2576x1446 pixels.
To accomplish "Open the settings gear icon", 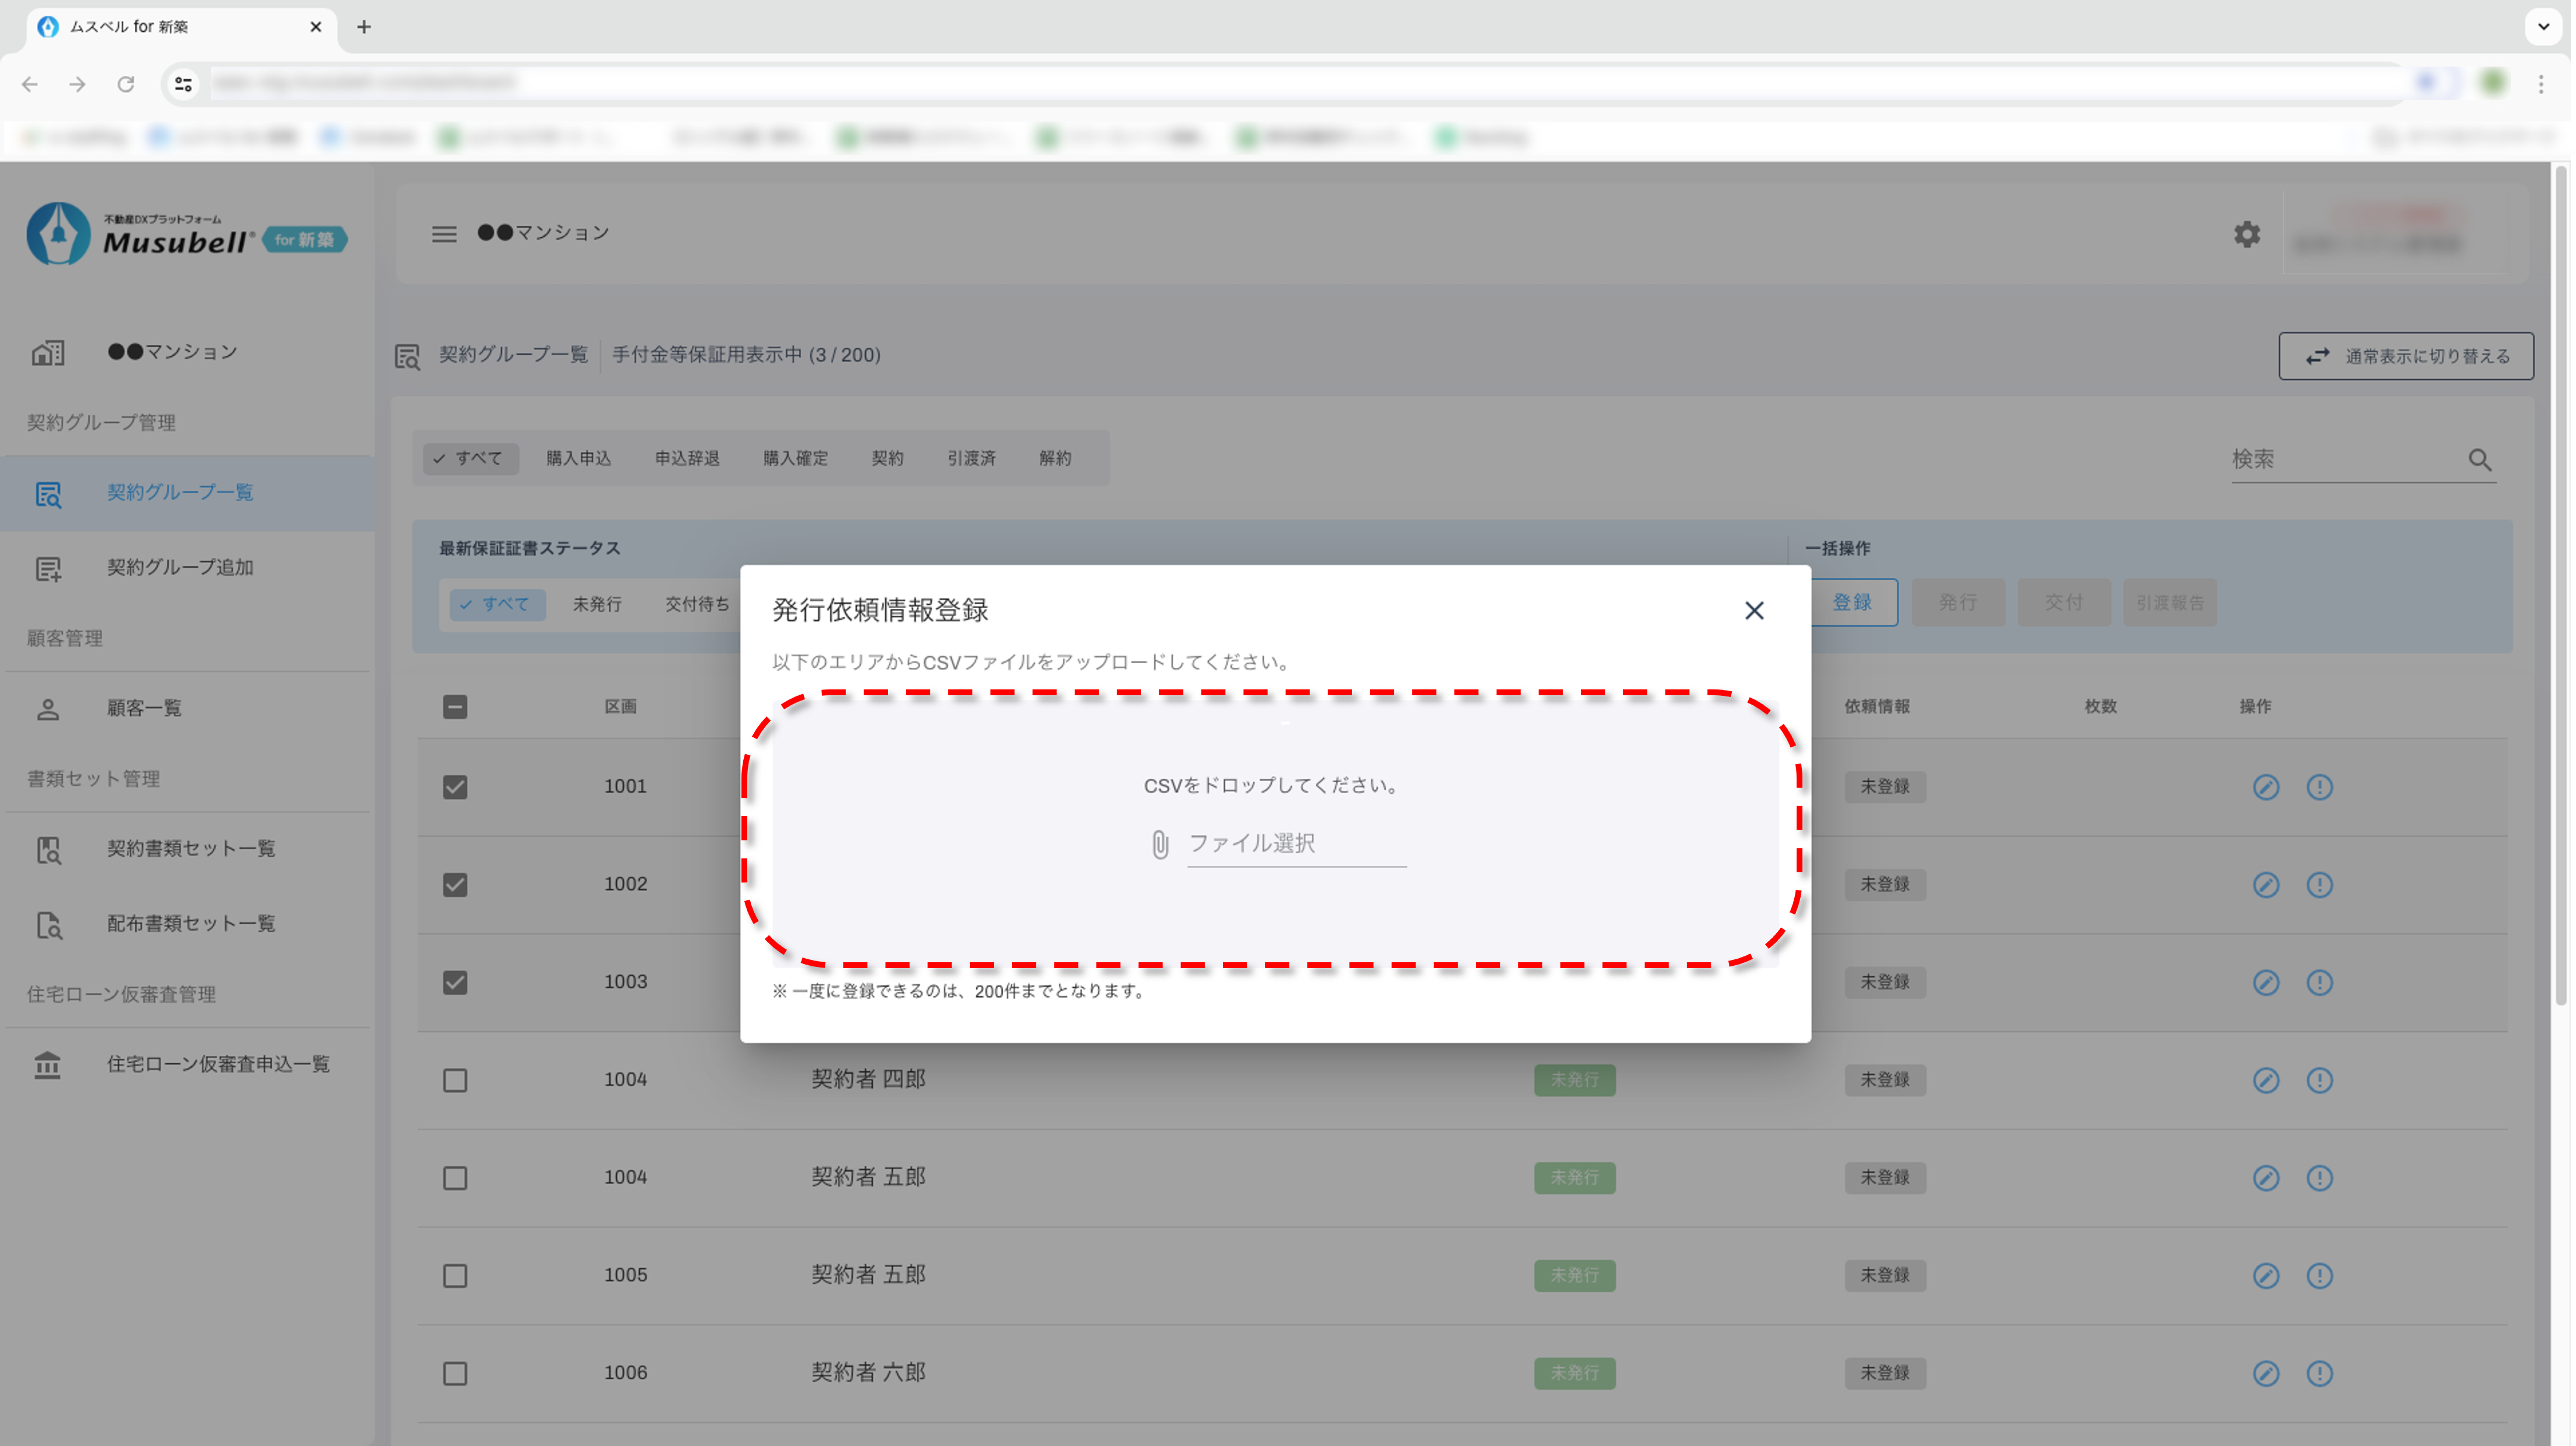I will click(2246, 234).
